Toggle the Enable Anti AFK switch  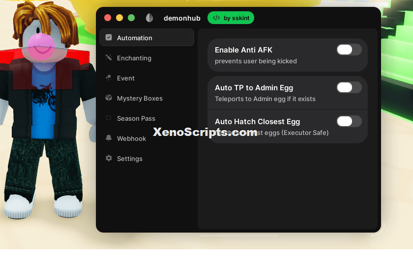[349, 50]
